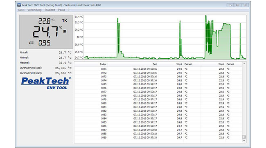The image size is (266, 148).
Task: Select table row with index 1087
Action: (x=158, y=130)
